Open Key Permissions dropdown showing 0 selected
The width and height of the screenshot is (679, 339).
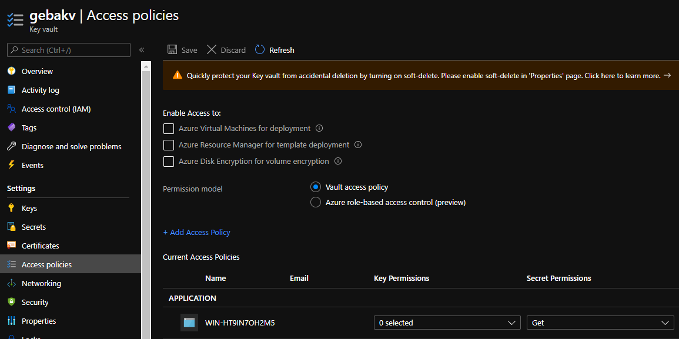[447, 323]
